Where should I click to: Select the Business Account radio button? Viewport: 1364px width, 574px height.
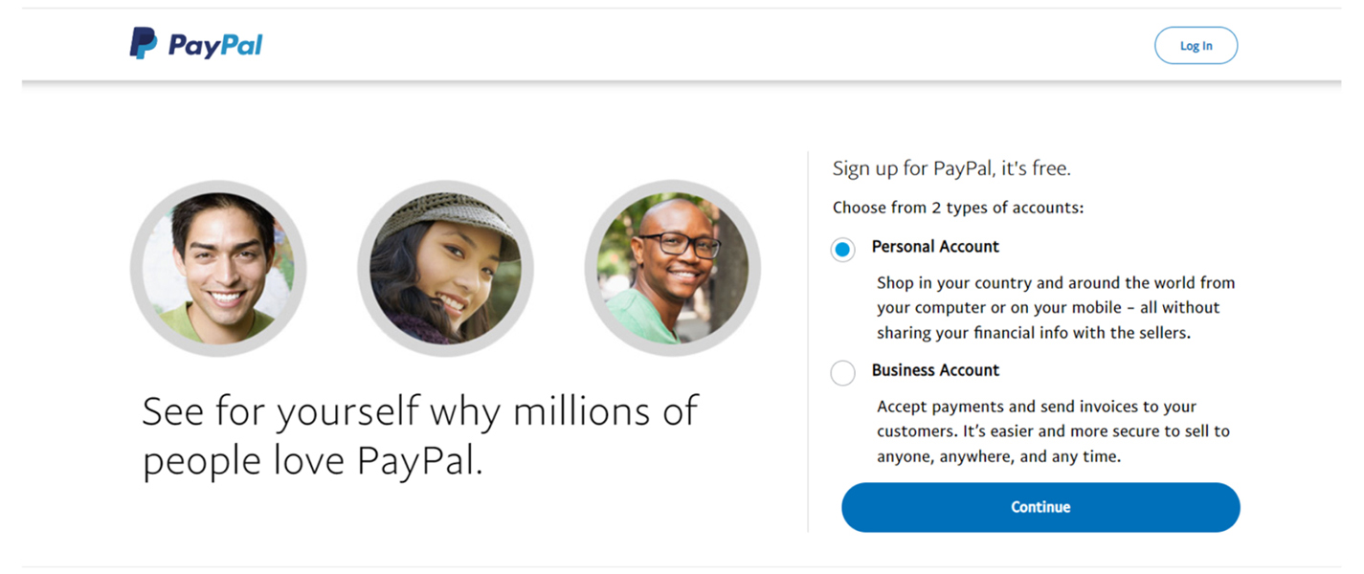(x=842, y=373)
